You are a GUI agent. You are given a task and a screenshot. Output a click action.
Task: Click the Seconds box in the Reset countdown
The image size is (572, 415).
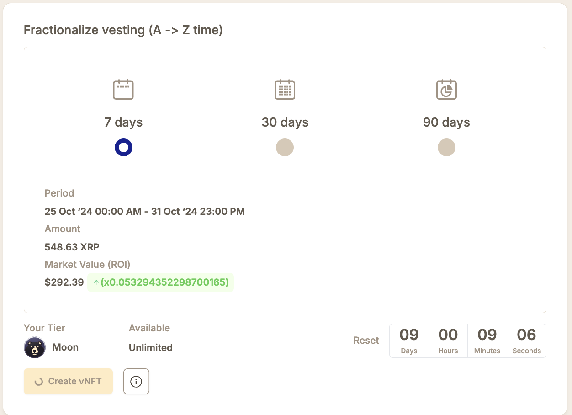pos(526,341)
